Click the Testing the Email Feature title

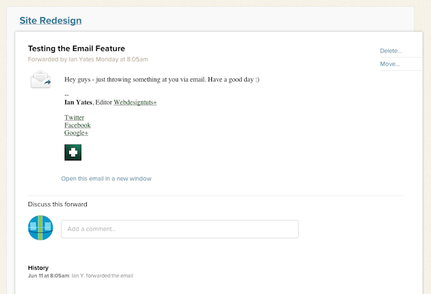click(x=76, y=49)
